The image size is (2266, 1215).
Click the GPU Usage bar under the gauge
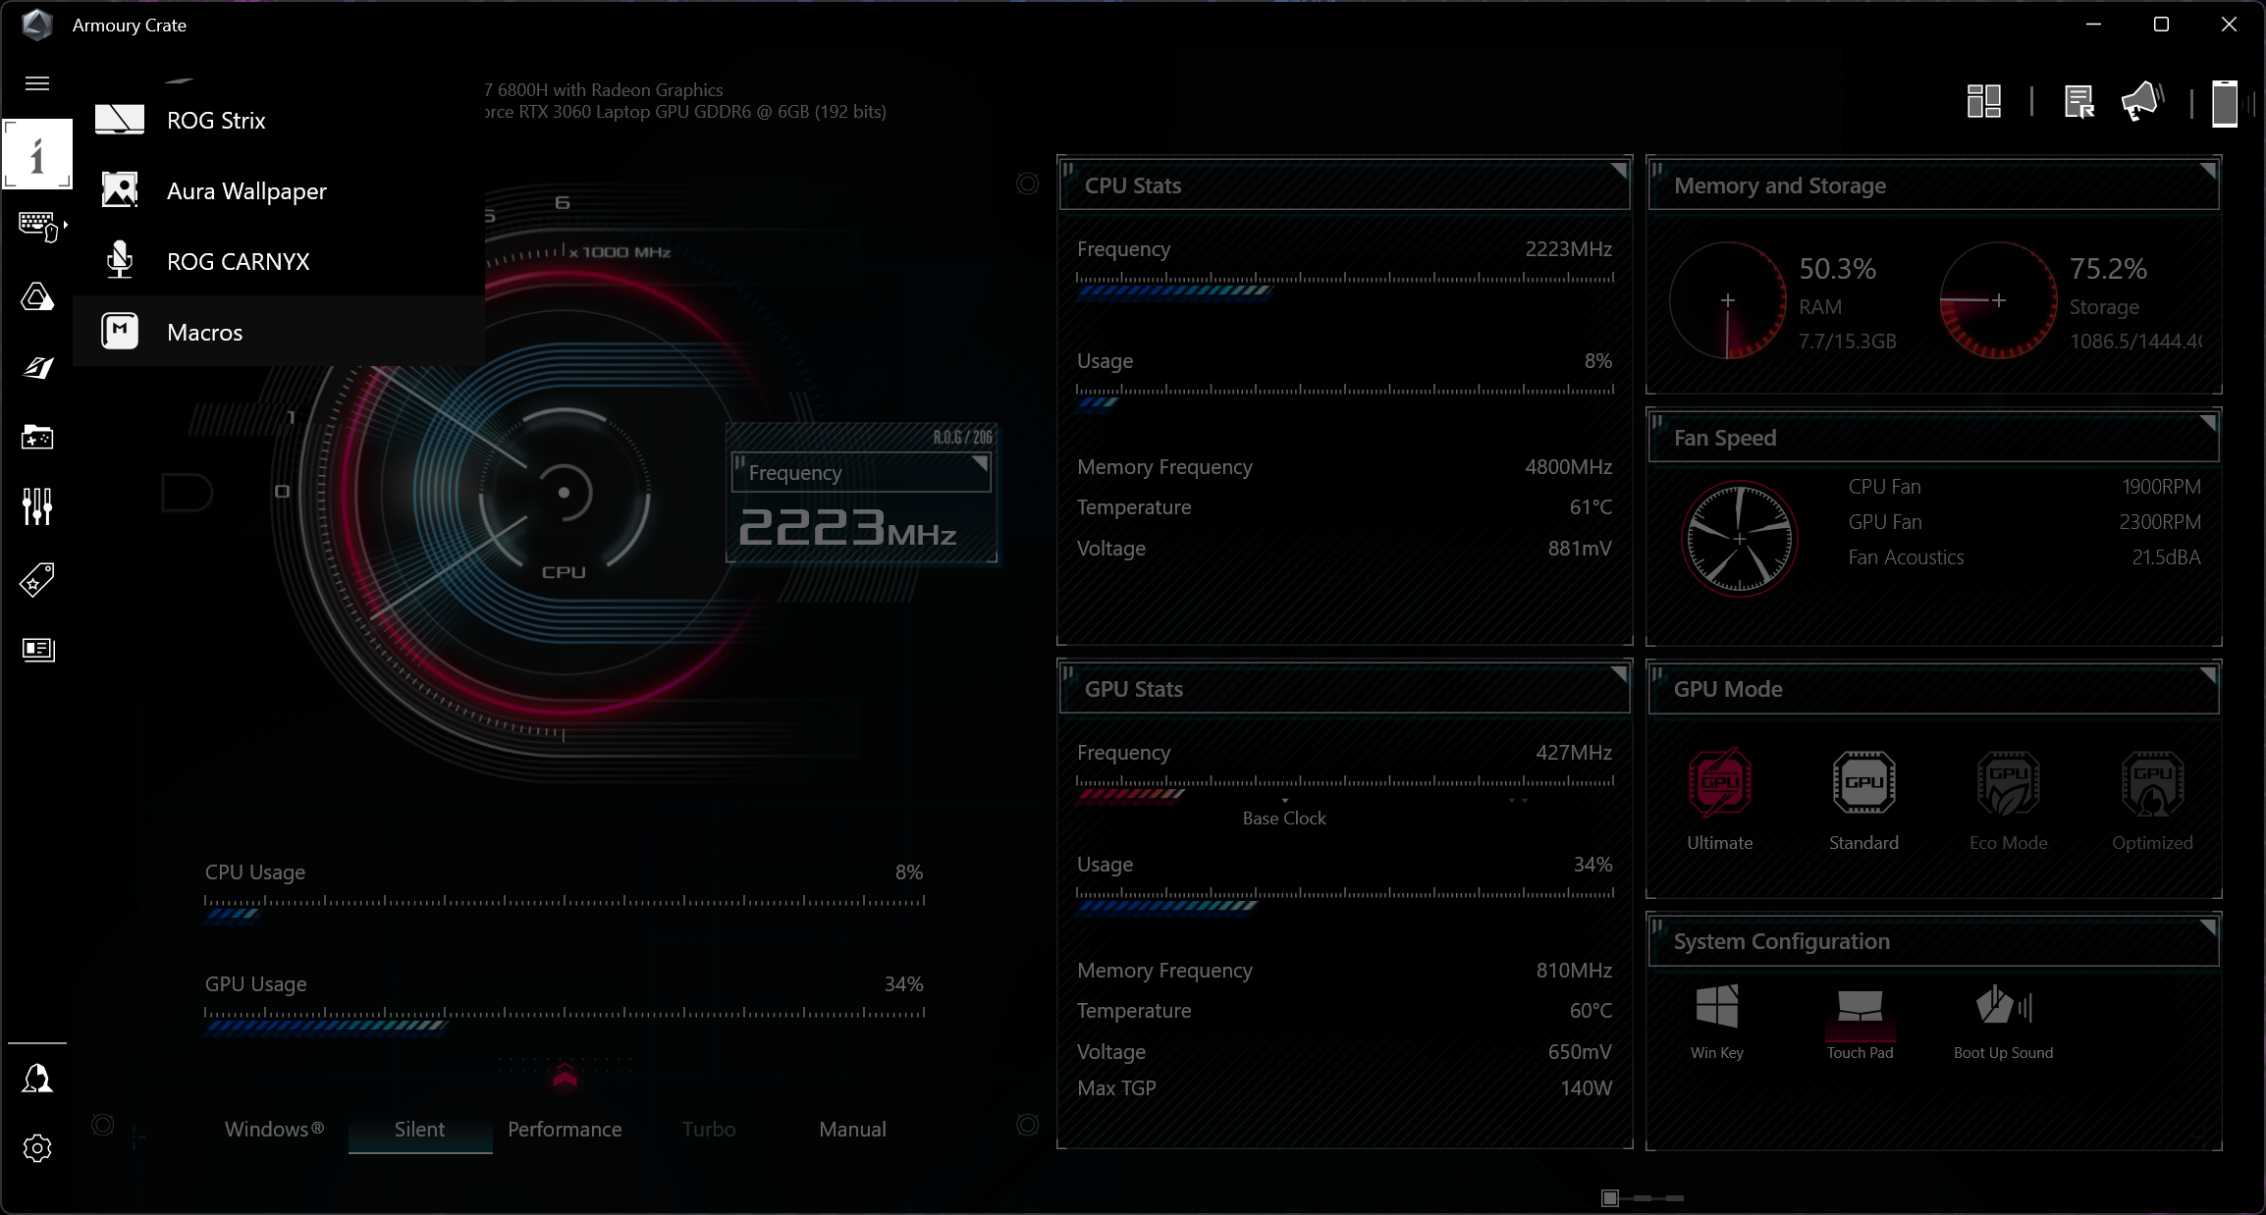565,1019
